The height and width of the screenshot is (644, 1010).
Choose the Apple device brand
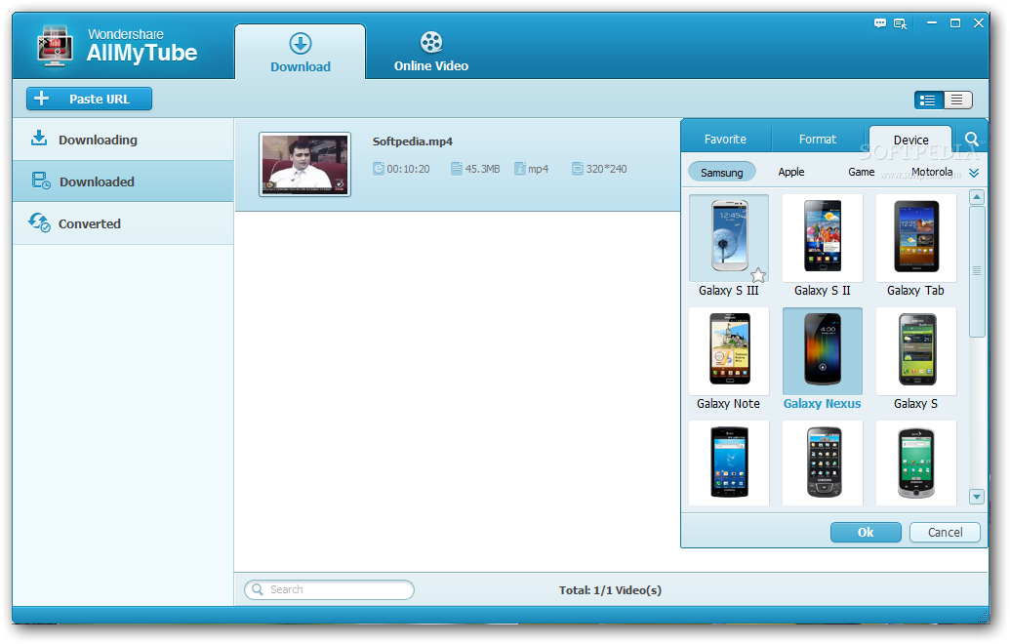[791, 172]
